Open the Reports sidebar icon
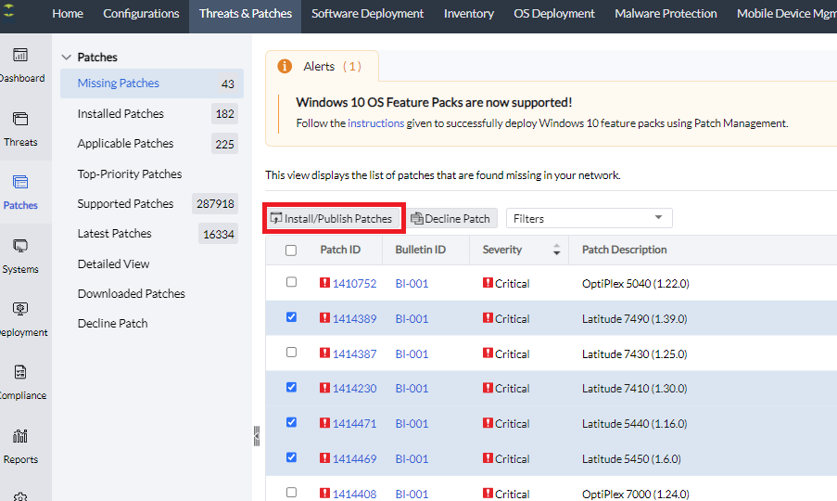 click(x=20, y=437)
